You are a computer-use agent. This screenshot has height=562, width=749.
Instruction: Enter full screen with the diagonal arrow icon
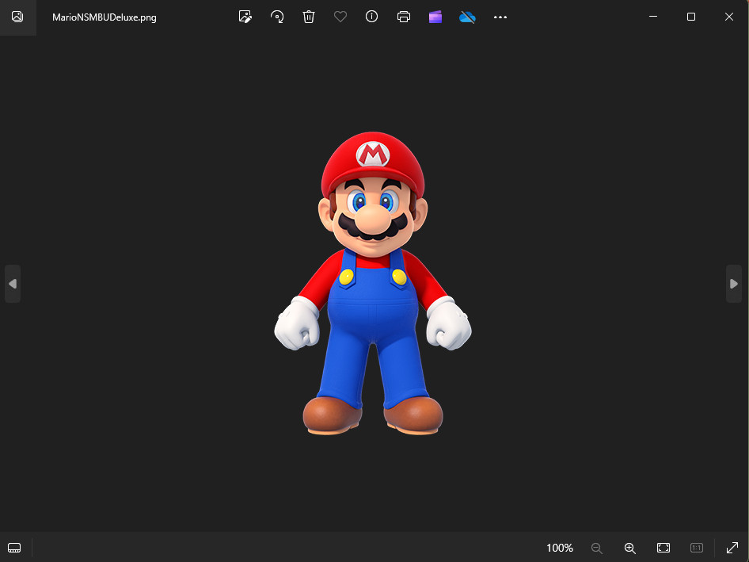tap(732, 548)
